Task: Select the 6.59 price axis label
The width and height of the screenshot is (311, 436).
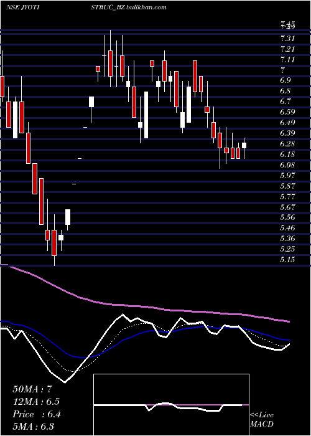Action: click(x=287, y=111)
